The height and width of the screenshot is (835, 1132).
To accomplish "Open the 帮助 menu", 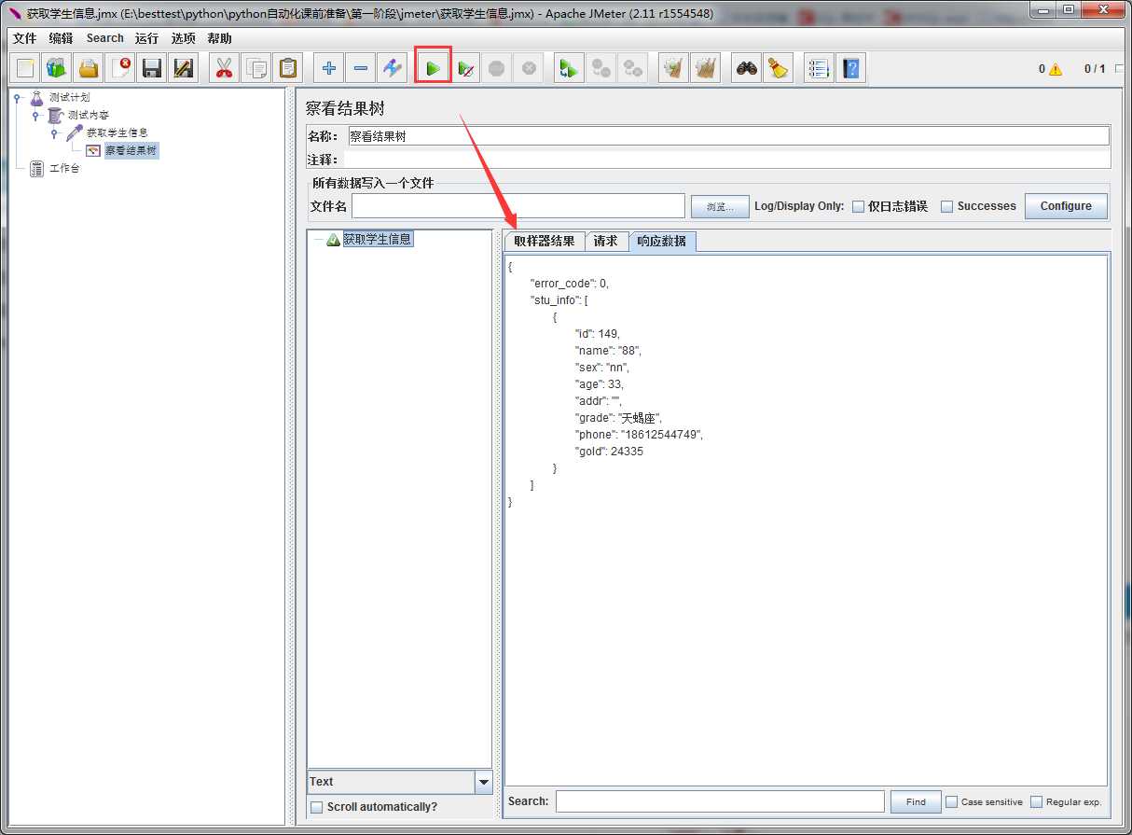I will [x=220, y=38].
